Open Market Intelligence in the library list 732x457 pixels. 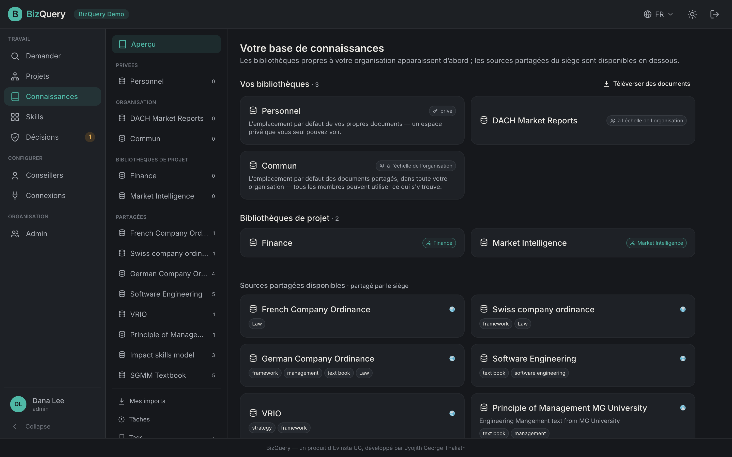coord(166,196)
